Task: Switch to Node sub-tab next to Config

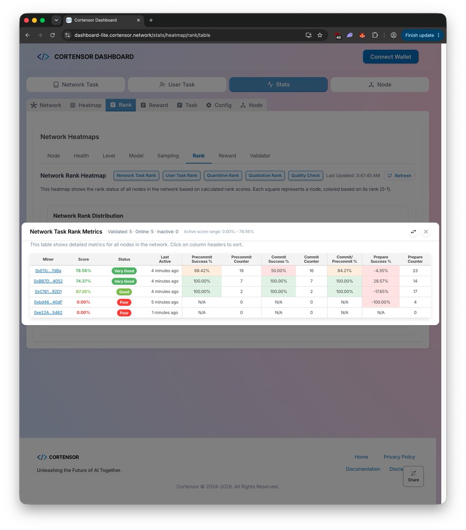Action: (x=251, y=105)
